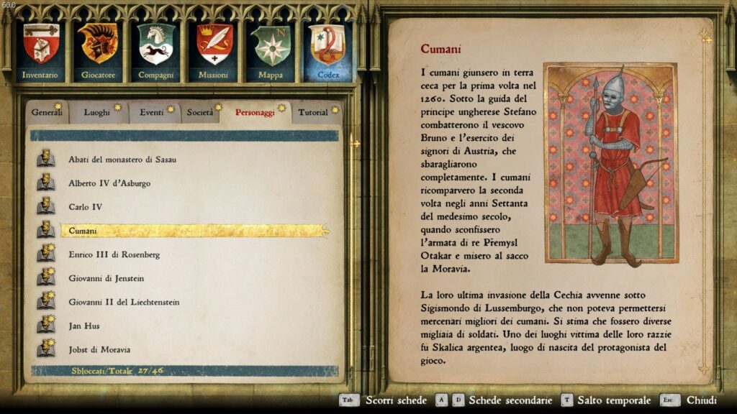Click the Cumani warrior illustration
The height and width of the screenshot is (414, 737).
click(x=611, y=165)
